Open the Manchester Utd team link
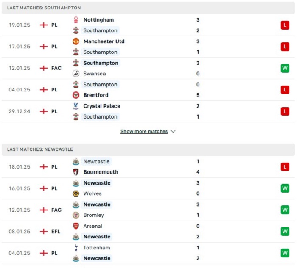The width and height of the screenshot is (297, 268). point(104,41)
